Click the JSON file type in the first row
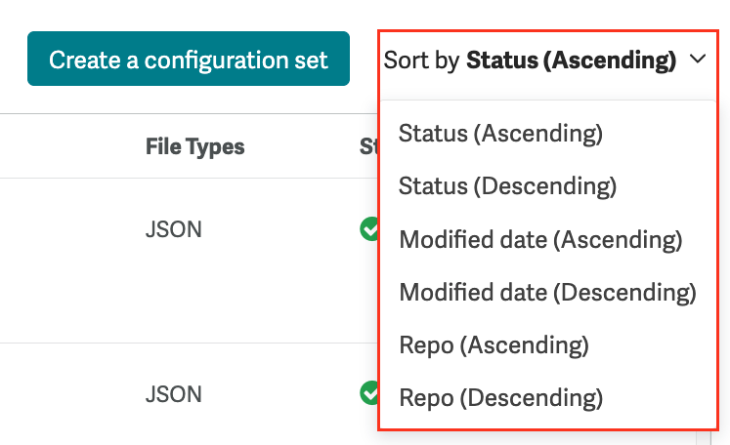Image resolution: width=730 pixels, height=445 pixels. [x=173, y=230]
